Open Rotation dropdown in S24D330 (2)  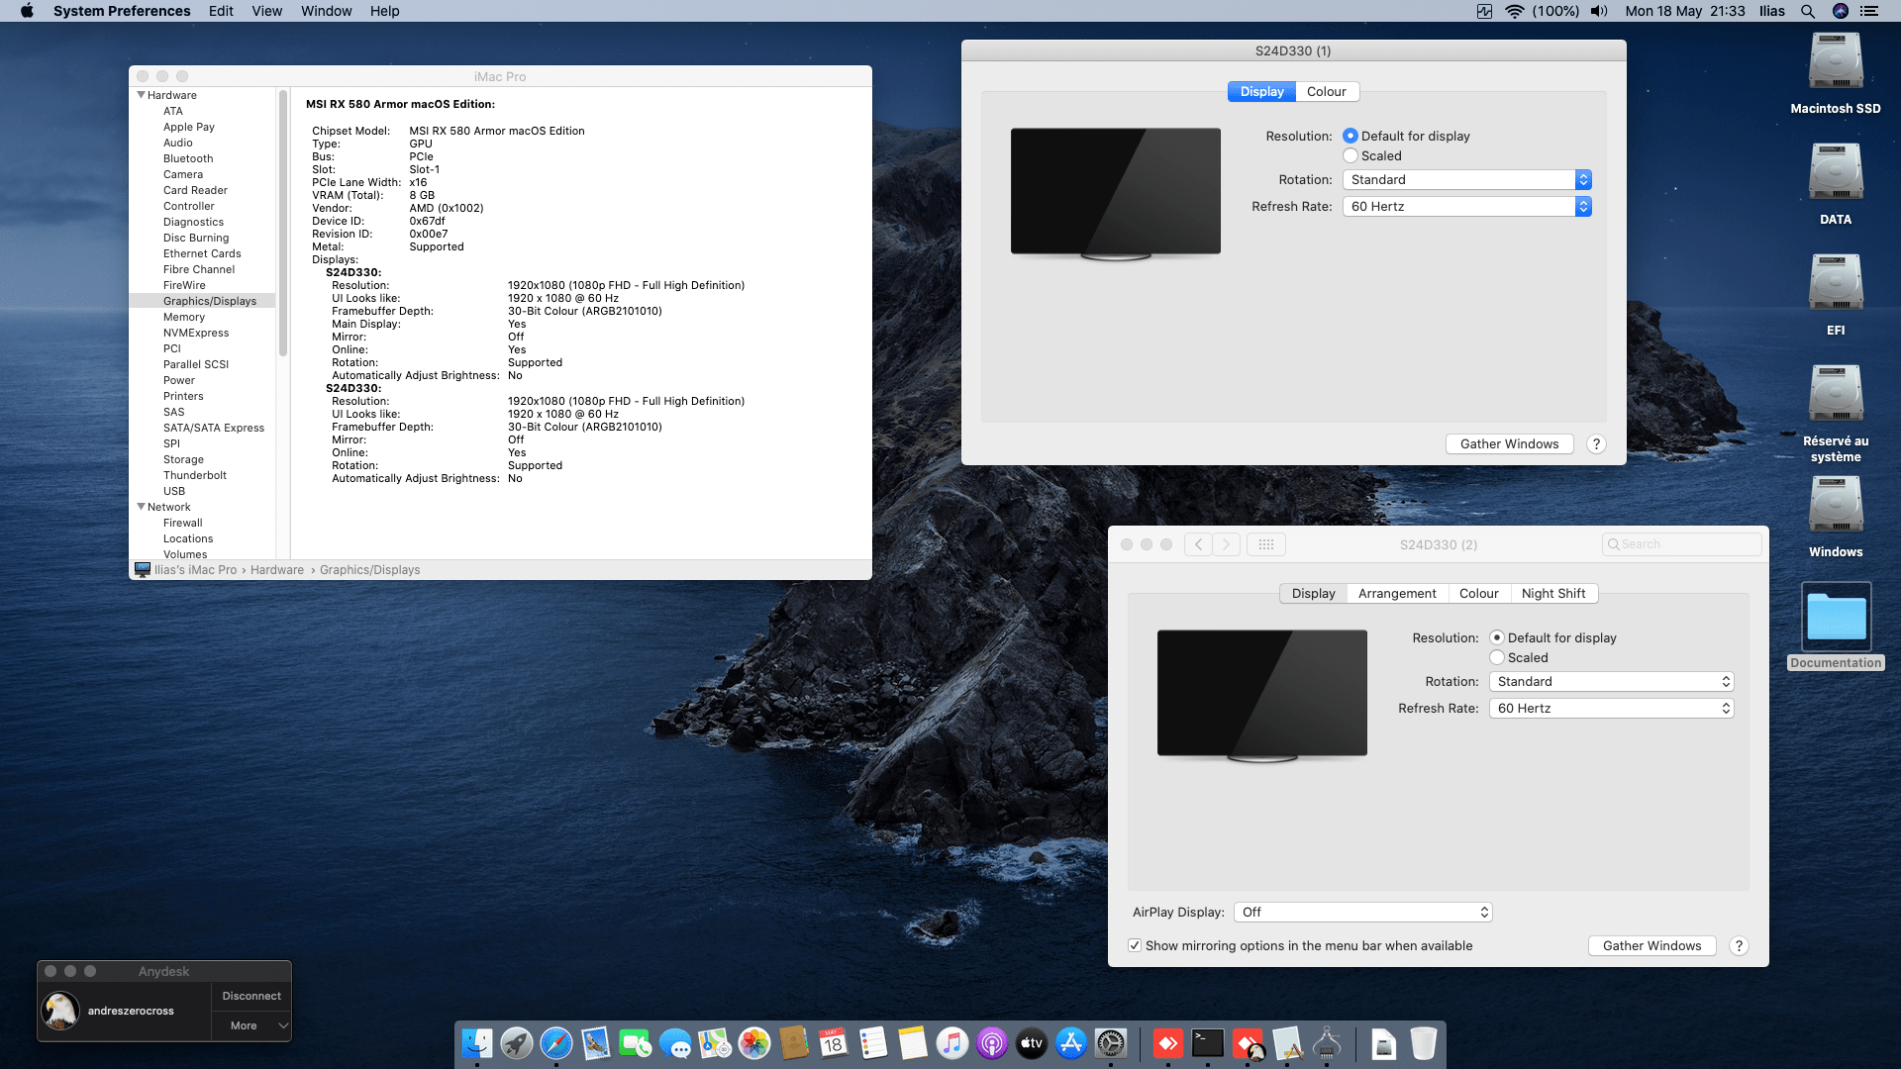point(1612,681)
